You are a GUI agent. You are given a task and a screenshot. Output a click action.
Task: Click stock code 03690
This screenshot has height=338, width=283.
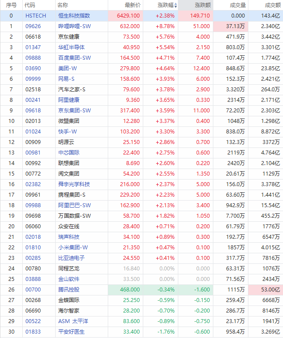pos(33,68)
